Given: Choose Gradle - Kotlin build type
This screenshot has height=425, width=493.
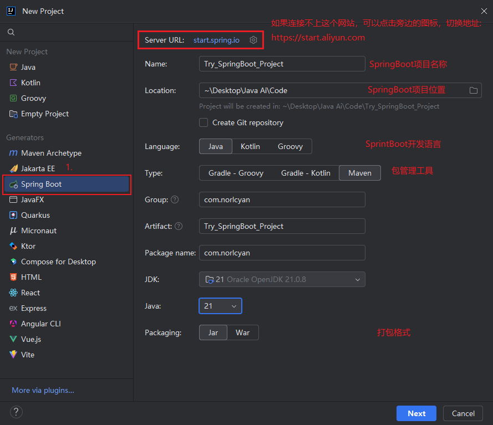Looking at the screenshot, I should pyautogui.click(x=306, y=173).
